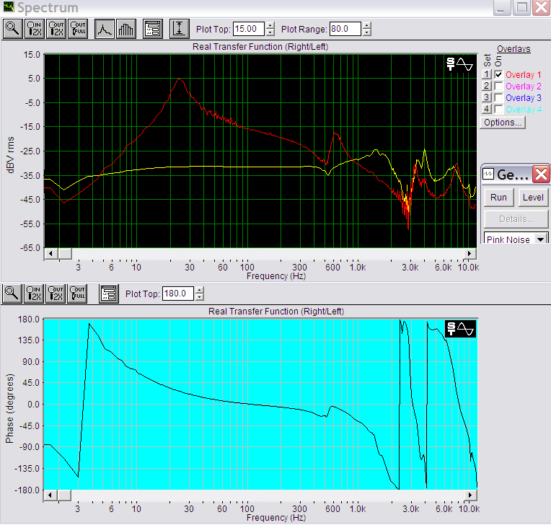Enable the Overlay 4 checkbox
This screenshot has height=525, width=551.
pos(498,110)
